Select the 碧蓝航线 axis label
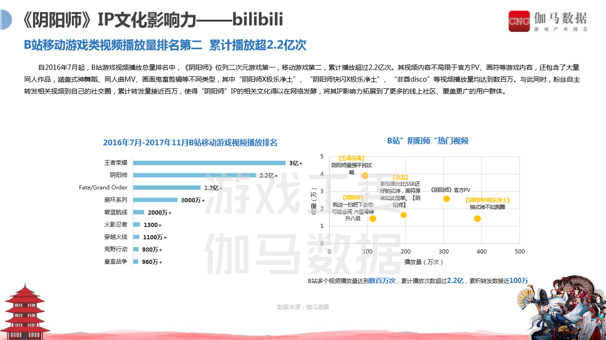606x340 pixels. [x=116, y=212]
